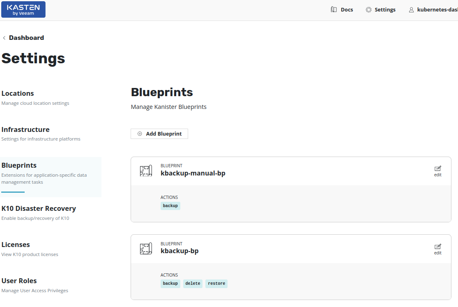Go back to Dashboard
This screenshot has width=458, height=307.
coord(23,38)
